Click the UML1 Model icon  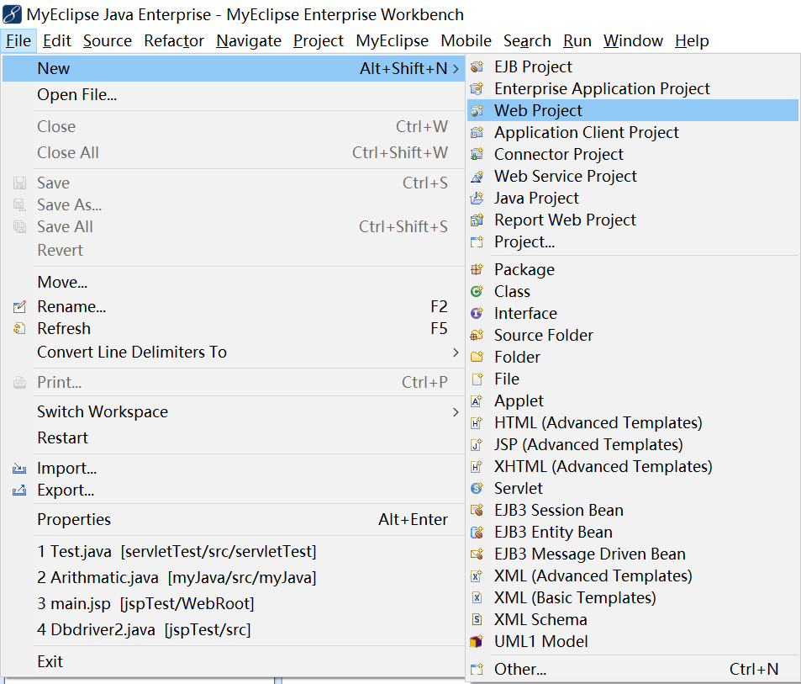tap(477, 642)
